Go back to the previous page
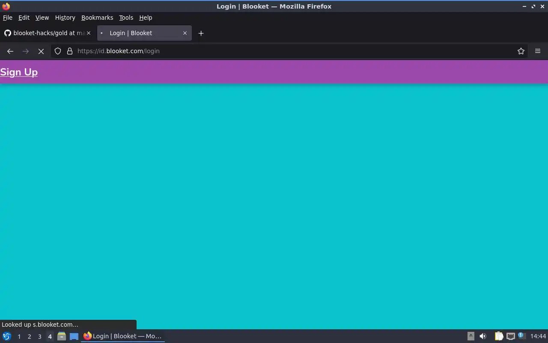The width and height of the screenshot is (548, 343). 10,51
